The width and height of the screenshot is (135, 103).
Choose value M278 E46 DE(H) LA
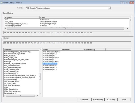coord(50,69)
